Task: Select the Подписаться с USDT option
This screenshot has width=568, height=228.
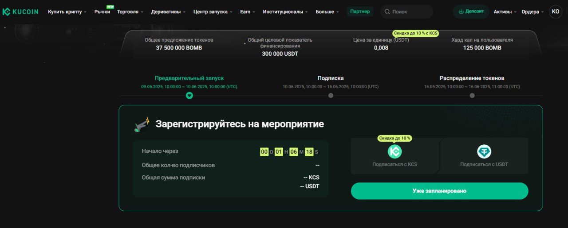Action: point(484,156)
